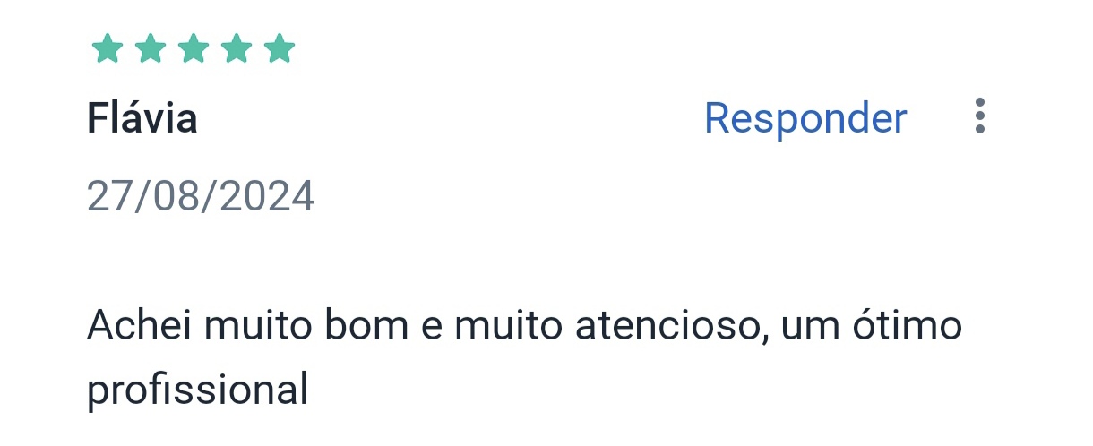The width and height of the screenshot is (1093, 446).
Task: Click the reviewer name Flávia
Action: pos(142,118)
